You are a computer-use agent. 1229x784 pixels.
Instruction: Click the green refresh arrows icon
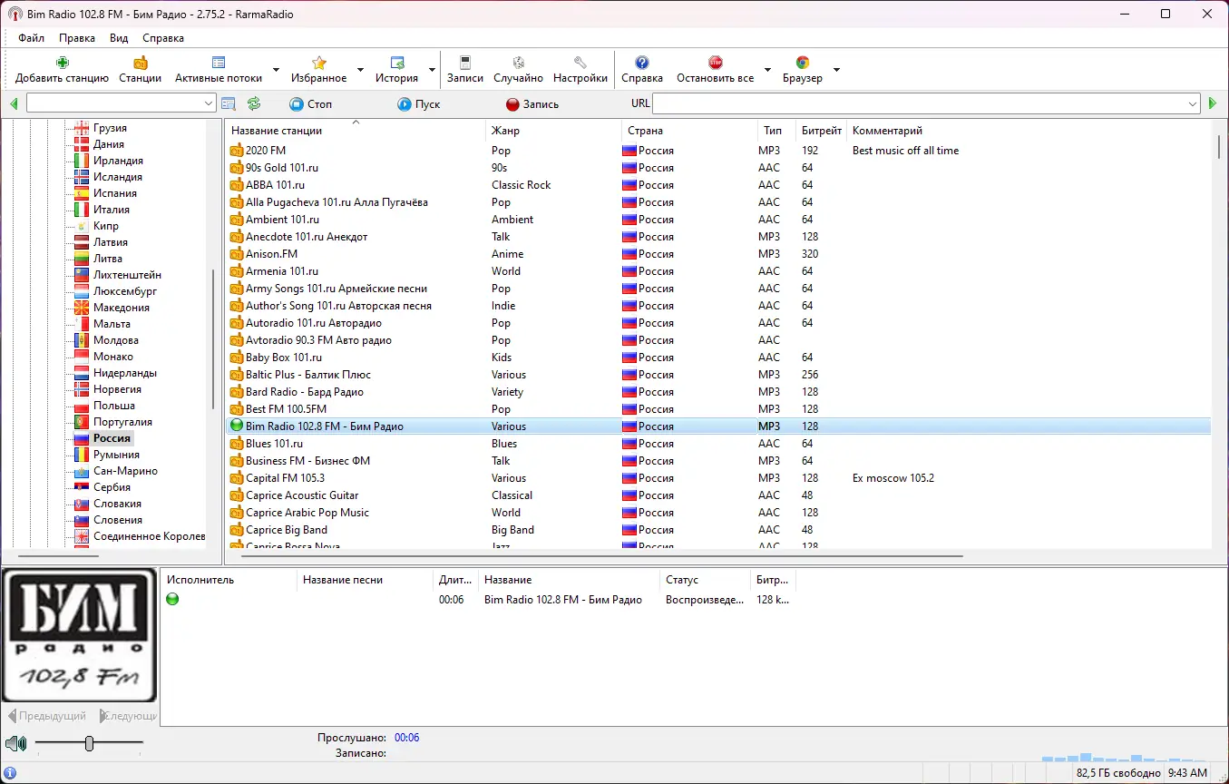point(254,104)
